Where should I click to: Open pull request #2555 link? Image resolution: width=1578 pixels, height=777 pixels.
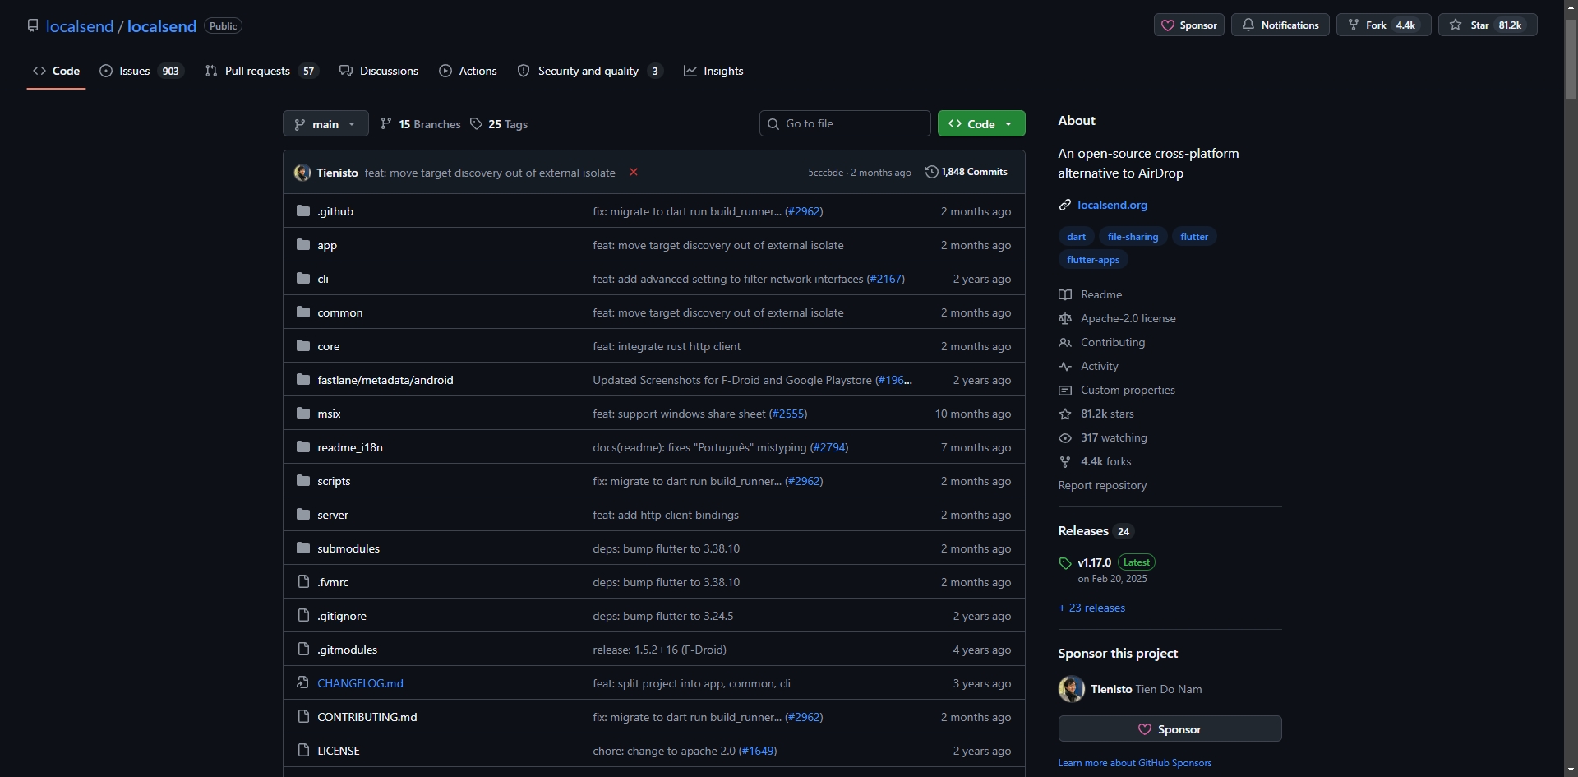tap(788, 414)
